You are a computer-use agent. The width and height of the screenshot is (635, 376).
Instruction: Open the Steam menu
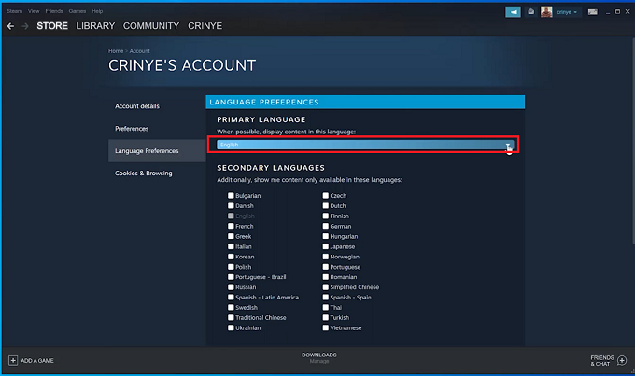click(x=15, y=11)
